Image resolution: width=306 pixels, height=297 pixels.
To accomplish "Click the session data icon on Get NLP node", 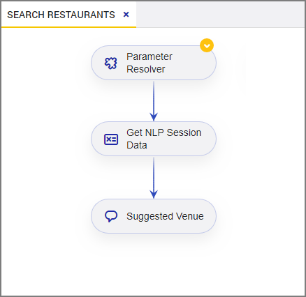I will click(x=111, y=139).
